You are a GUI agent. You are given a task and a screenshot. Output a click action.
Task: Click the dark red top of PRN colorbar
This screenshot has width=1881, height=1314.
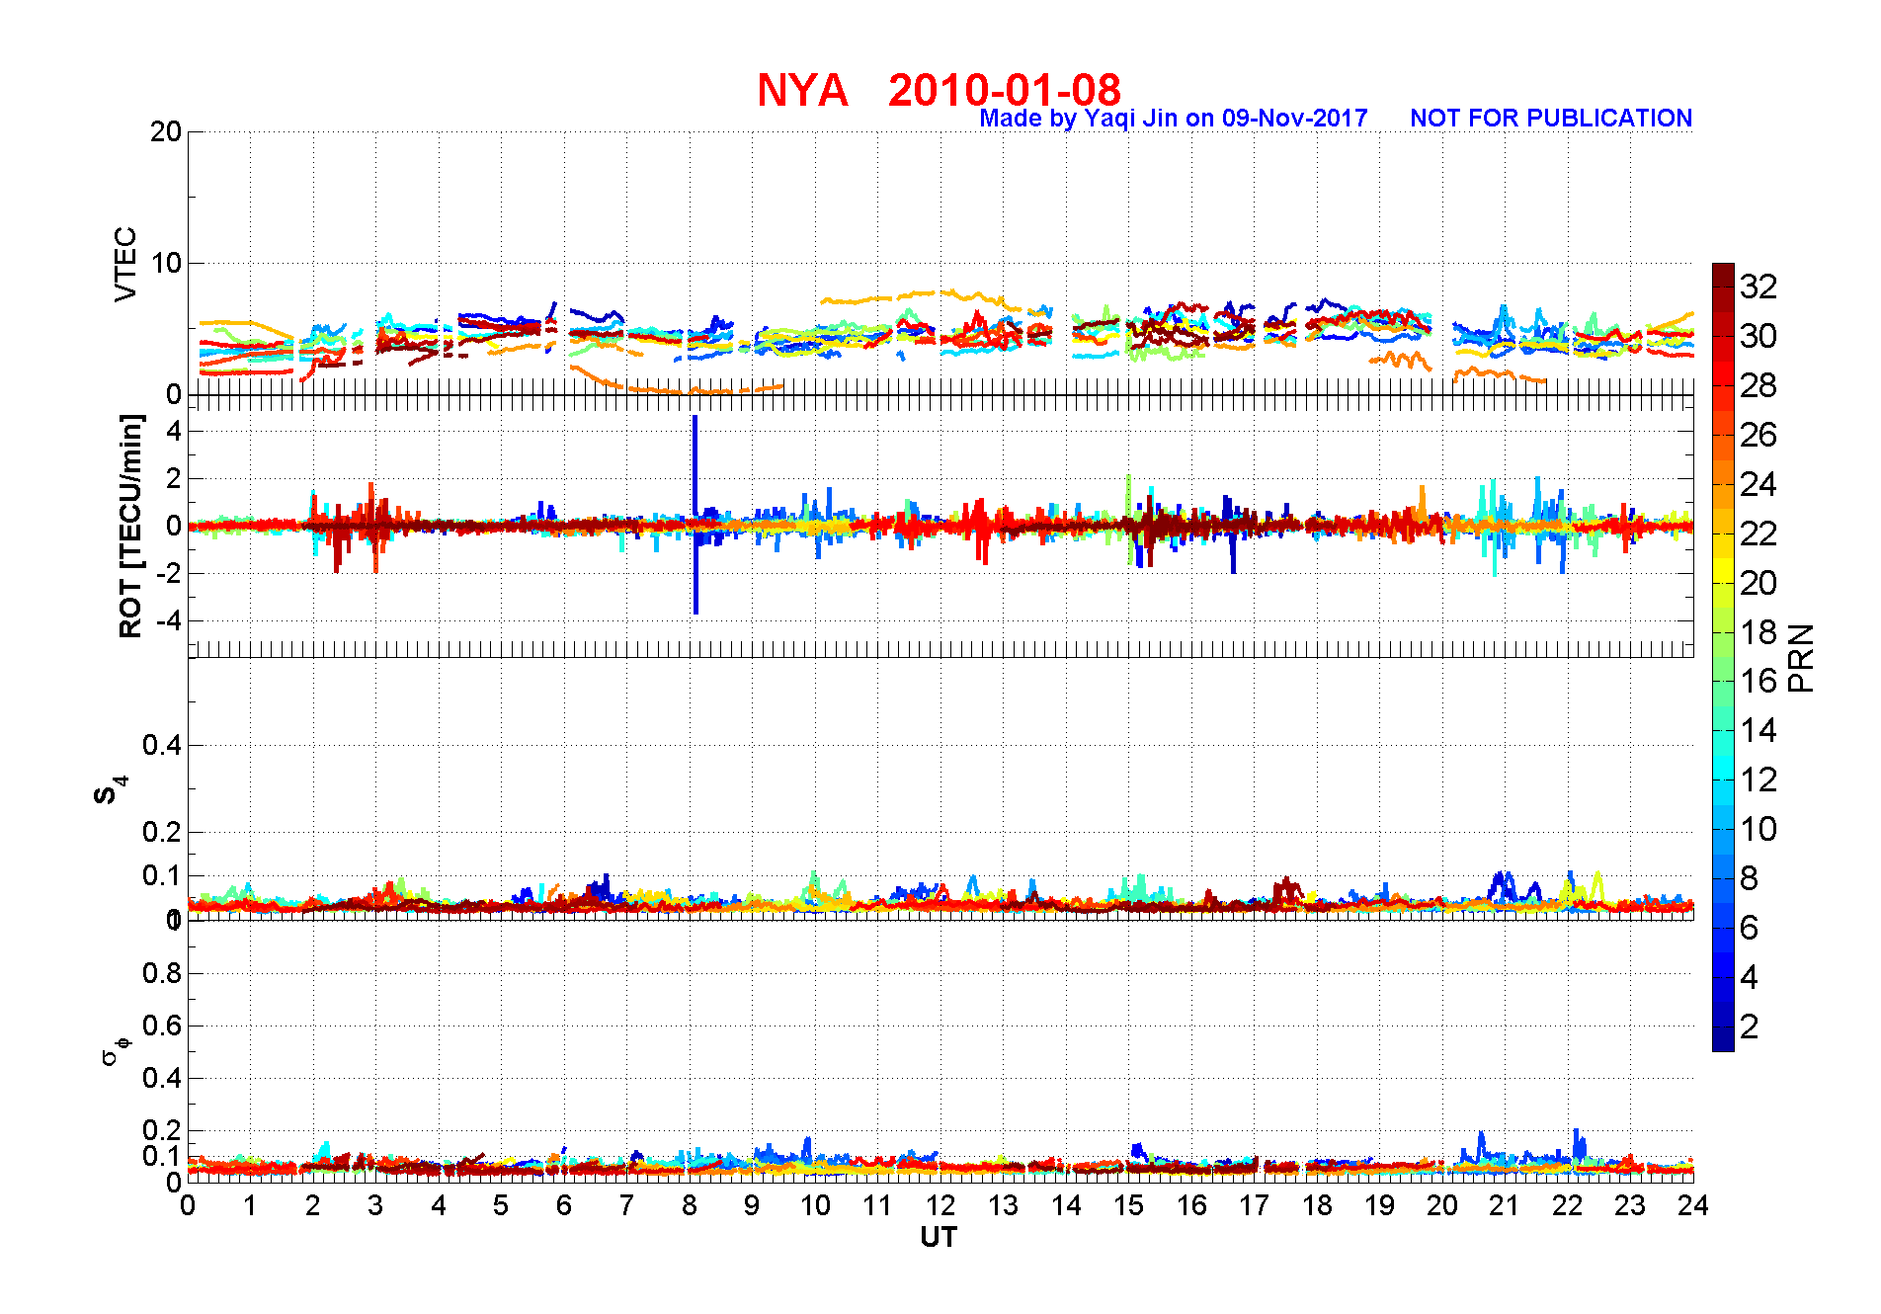pyautogui.click(x=1723, y=275)
